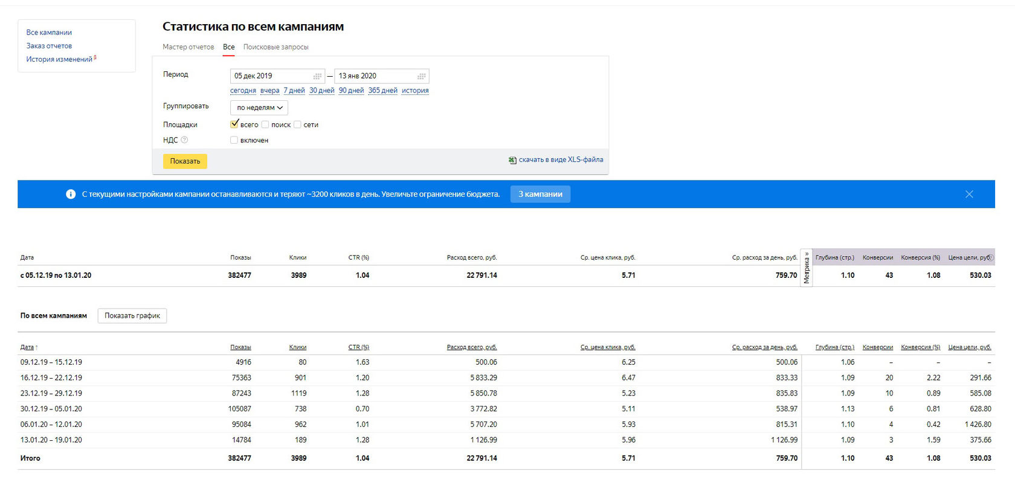Viewport: 1015px width, 488px height.
Task: Click help icon beside Цена цели header
Action: pos(991,257)
